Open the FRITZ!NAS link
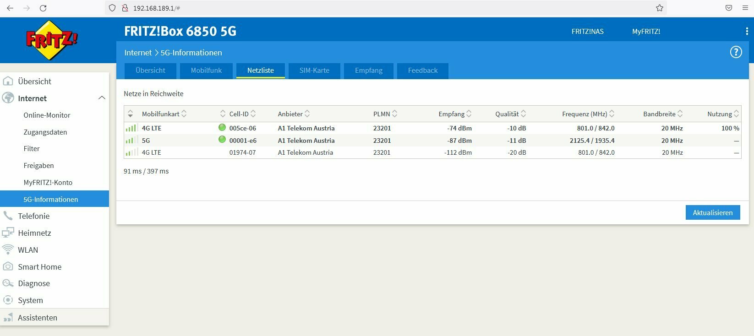Screen dimensions: 754x336 587,32
